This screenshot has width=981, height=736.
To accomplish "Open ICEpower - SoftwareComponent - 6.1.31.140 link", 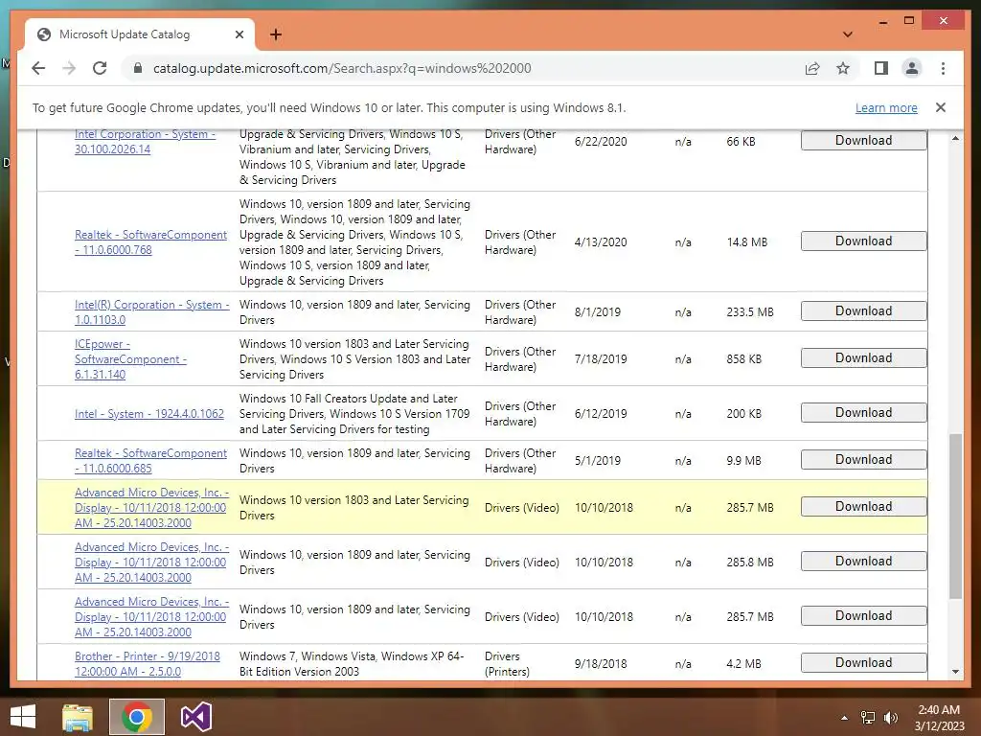I will coord(130,359).
